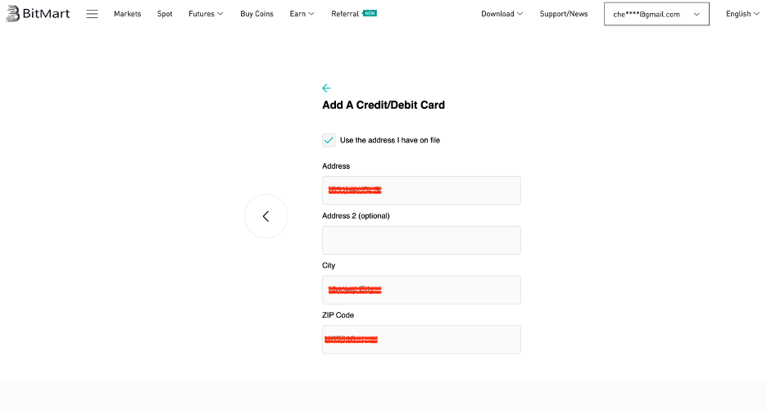The image size is (767, 411).
Task: Go to Markets in the navigation
Action: click(x=127, y=14)
